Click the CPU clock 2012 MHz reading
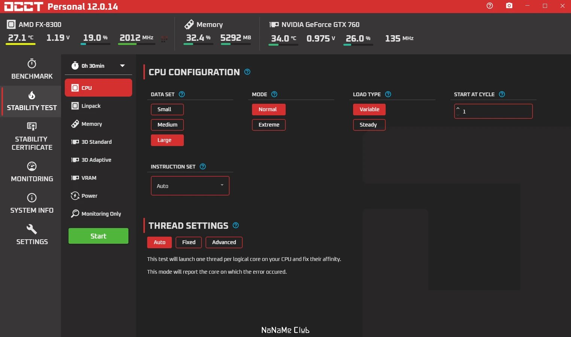This screenshot has height=337, width=571. pos(136,38)
